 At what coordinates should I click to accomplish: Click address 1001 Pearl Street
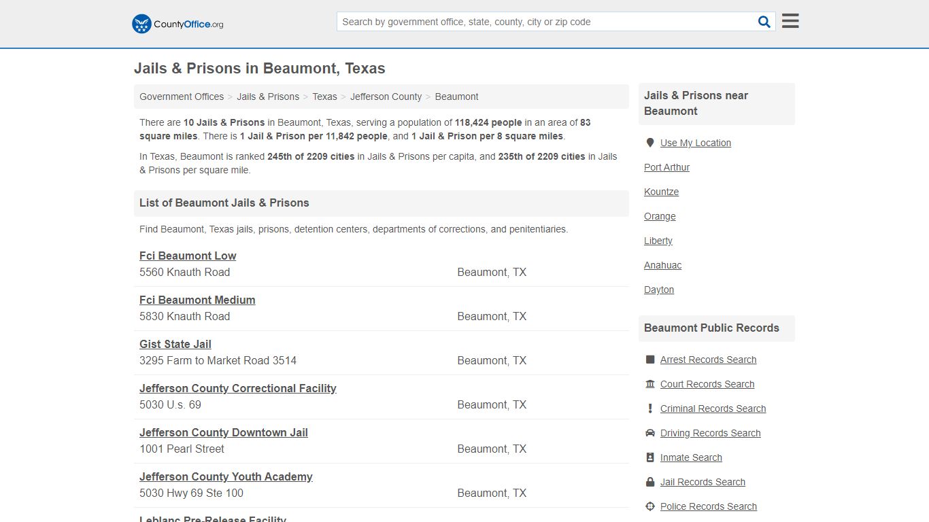click(x=182, y=449)
